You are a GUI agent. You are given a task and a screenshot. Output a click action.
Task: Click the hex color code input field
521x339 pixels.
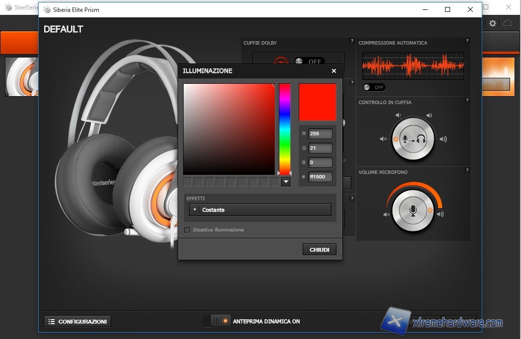(320, 177)
